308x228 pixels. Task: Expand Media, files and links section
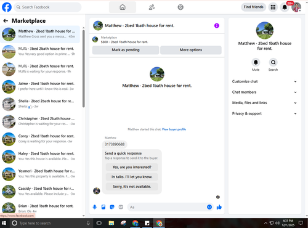point(264,103)
